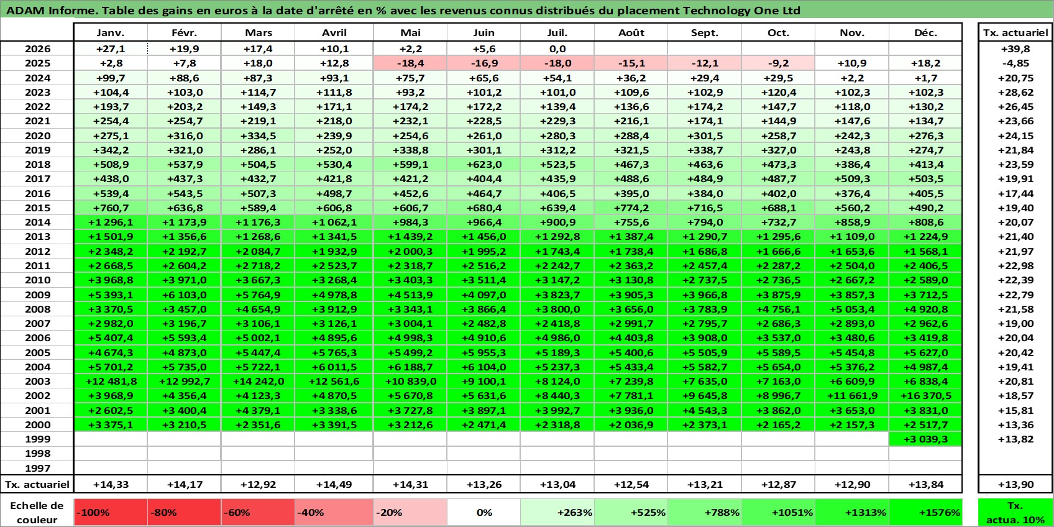Click the +13,90 overall actuarial rate
This screenshot has height=527, width=1054.
pyautogui.click(x=1015, y=484)
